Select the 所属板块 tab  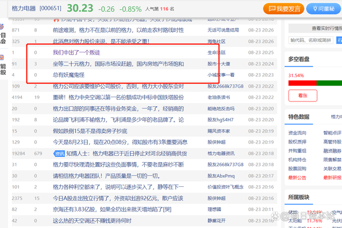[x=299, y=197]
